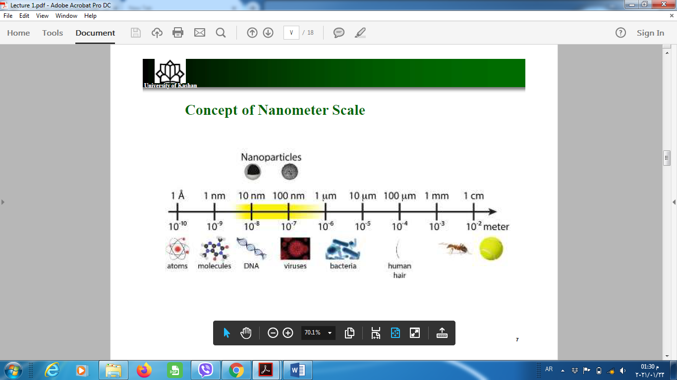Enable full screen reading mode
677x380 pixels.
click(x=395, y=333)
